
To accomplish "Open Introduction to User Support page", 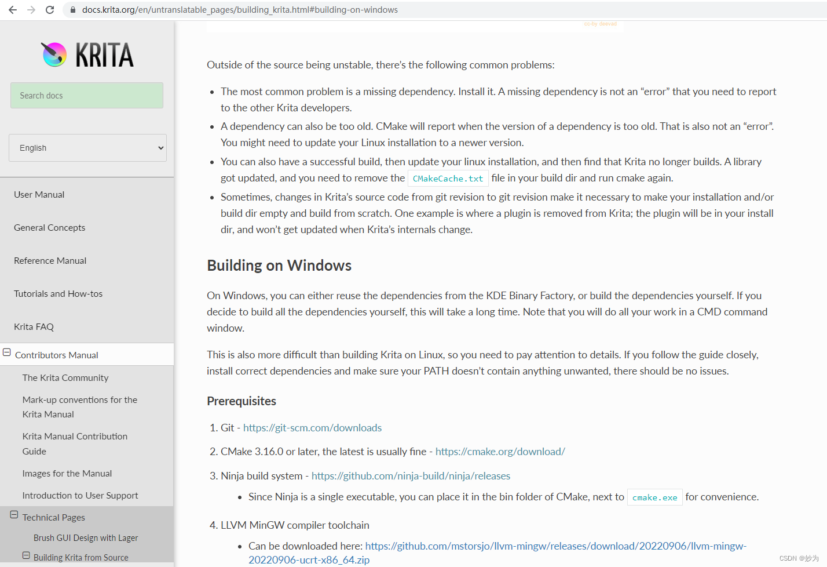I will pyautogui.click(x=80, y=495).
